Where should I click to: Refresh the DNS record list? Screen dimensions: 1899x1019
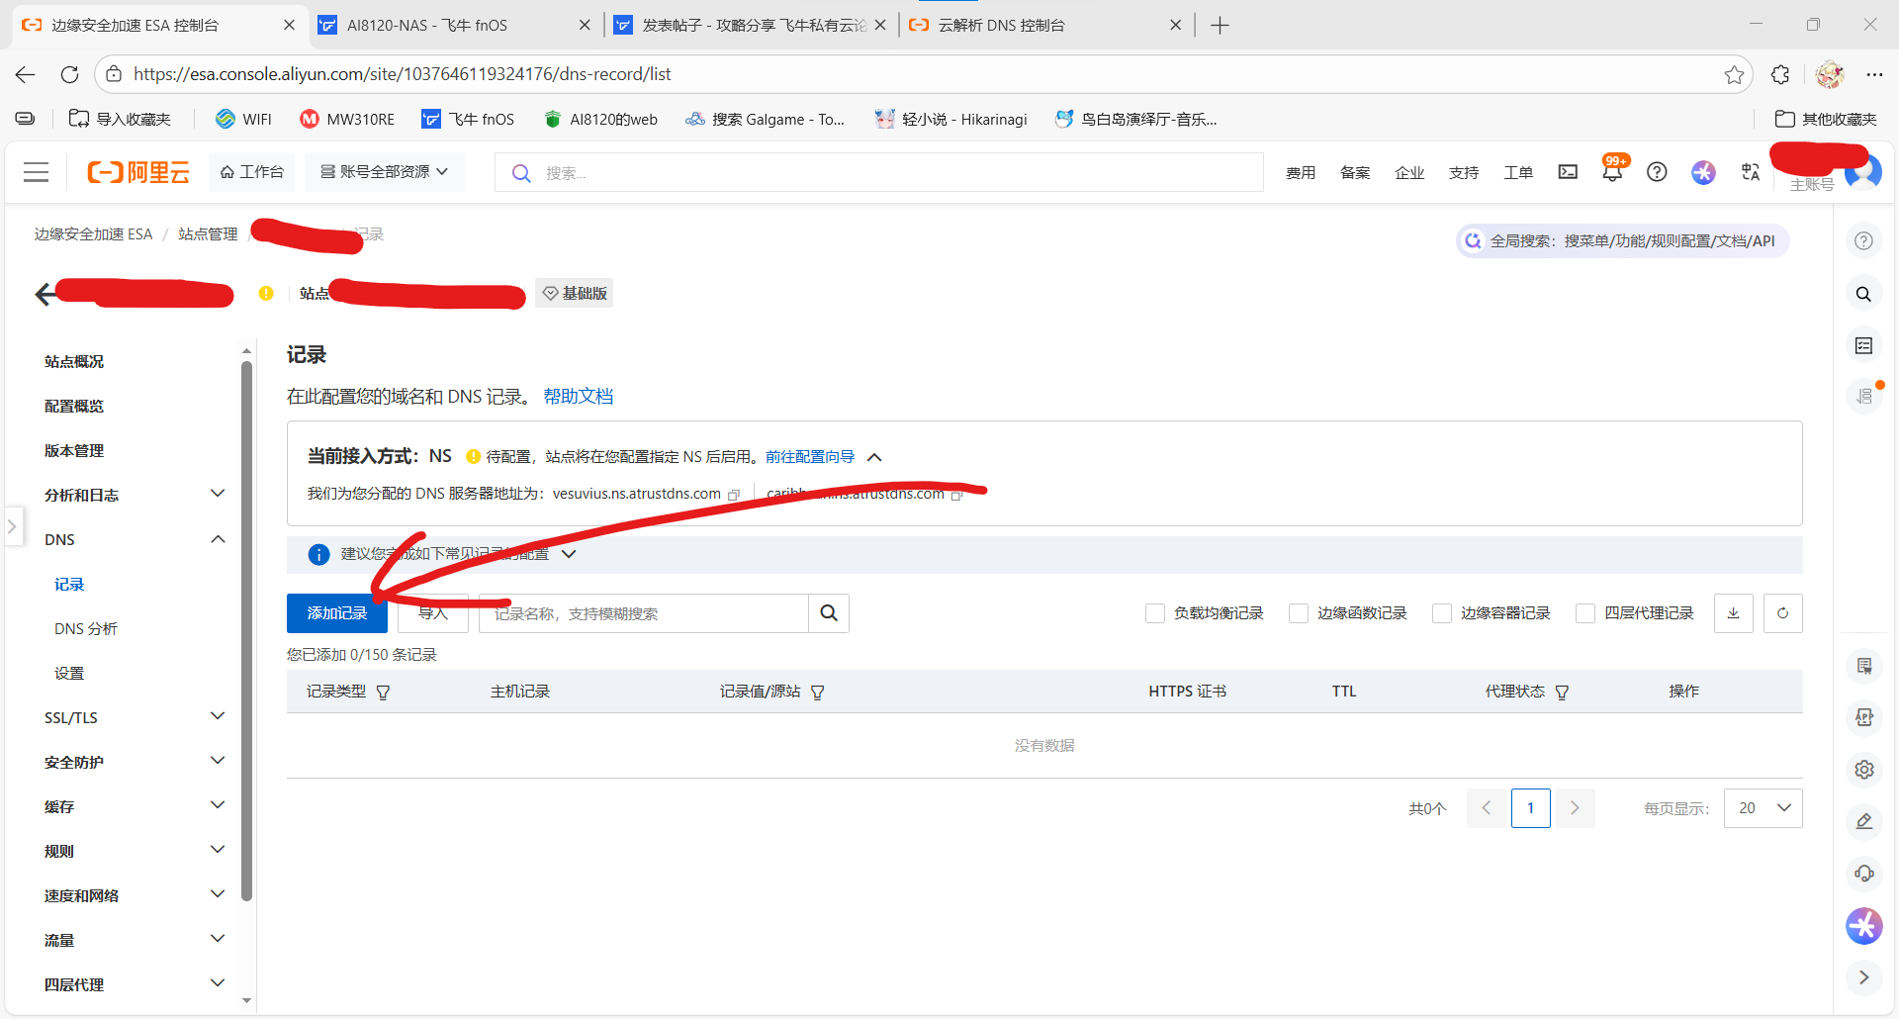point(1783,613)
